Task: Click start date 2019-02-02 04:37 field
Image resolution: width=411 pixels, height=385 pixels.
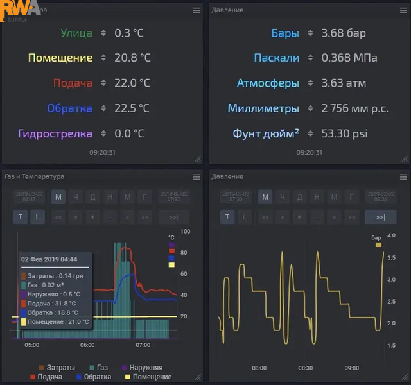Action: pyautogui.click(x=29, y=197)
